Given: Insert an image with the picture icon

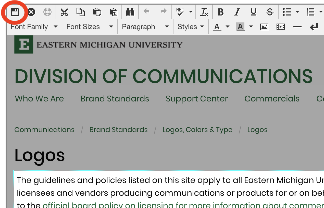Looking at the screenshot, I should click(x=264, y=27).
